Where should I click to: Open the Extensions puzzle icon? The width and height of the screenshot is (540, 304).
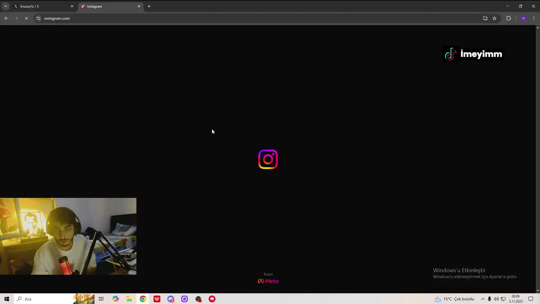pos(508,18)
